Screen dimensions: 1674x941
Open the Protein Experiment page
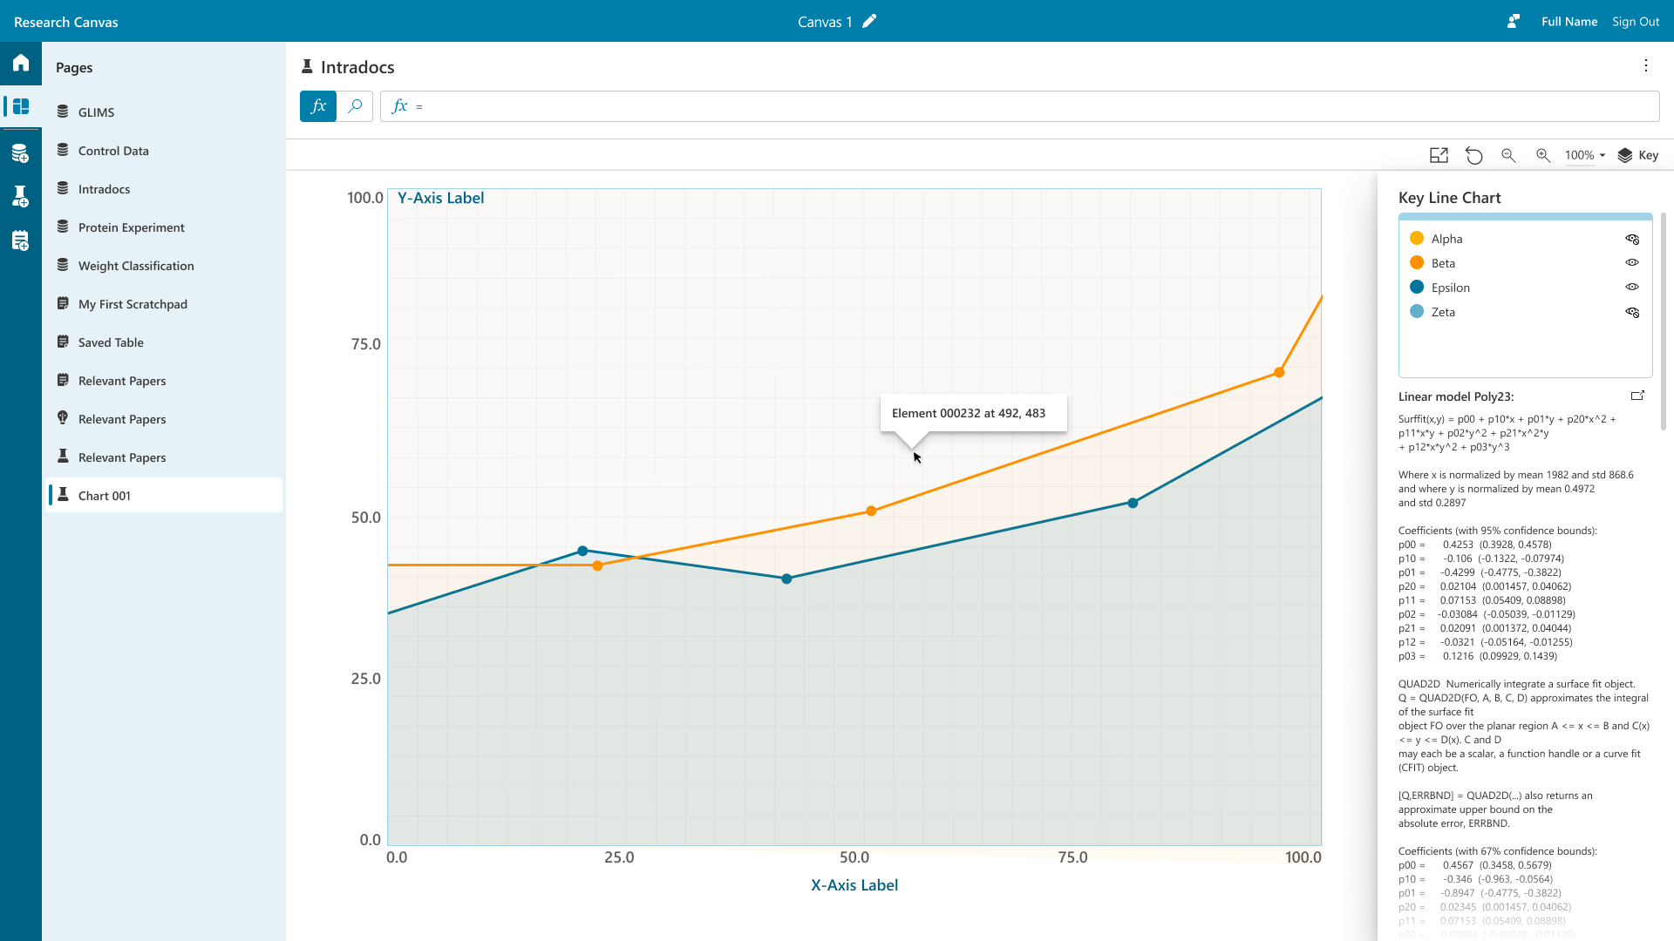pos(131,227)
